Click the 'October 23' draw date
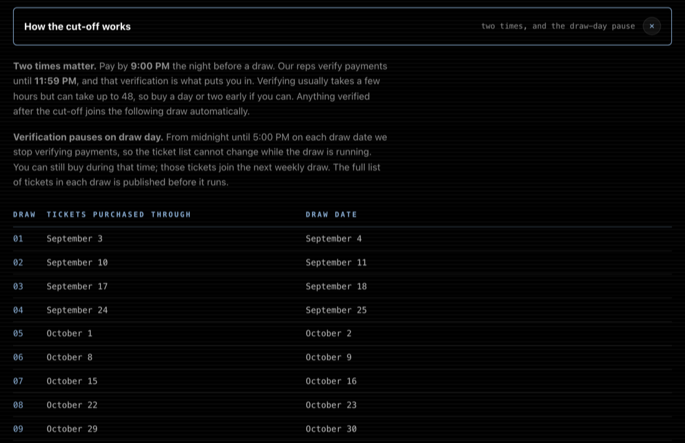 [331, 405]
